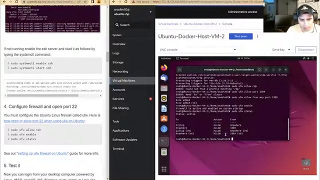Open the allow port 22 ufw link
The height and width of the screenshot is (180, 320).
[x=44, y=121]
